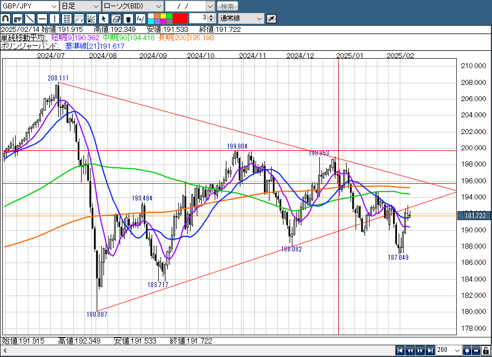Viewport: 492px width, 357px height.
Task: Click the 検索 search button
Action: click(227, 6)
